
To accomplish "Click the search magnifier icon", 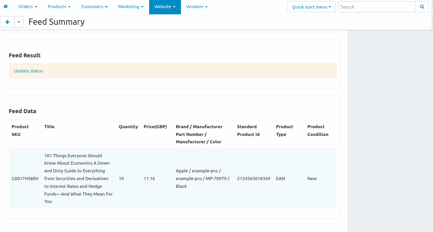I will [x=422, y=7].
